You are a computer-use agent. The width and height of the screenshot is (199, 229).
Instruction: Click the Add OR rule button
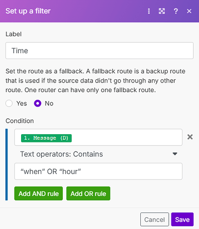click(88, 193)
